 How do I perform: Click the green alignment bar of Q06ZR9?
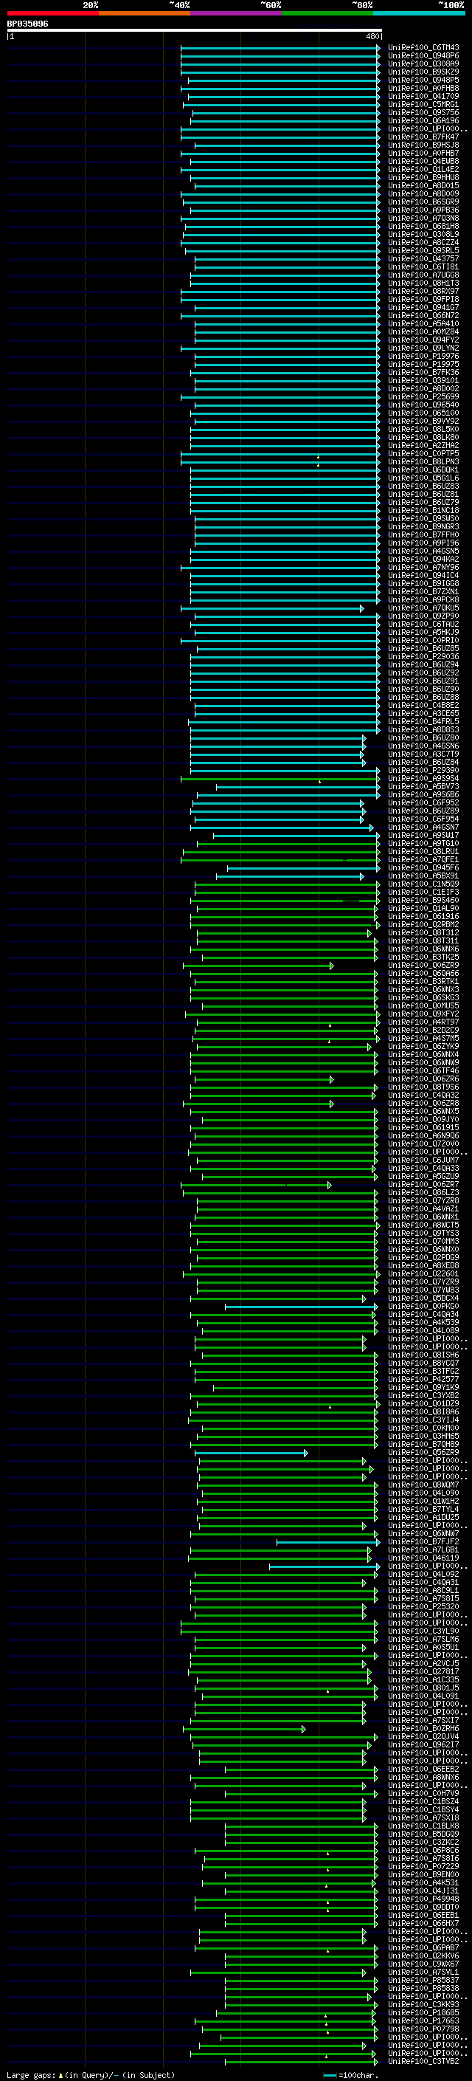pos(258,966)
